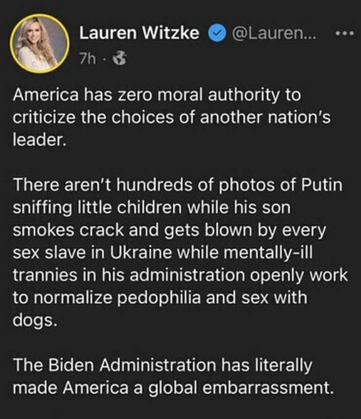Viewport: 361px width, 419px height.
Task: Click the word "leader." in the post
Action: [x=39, y=139]
